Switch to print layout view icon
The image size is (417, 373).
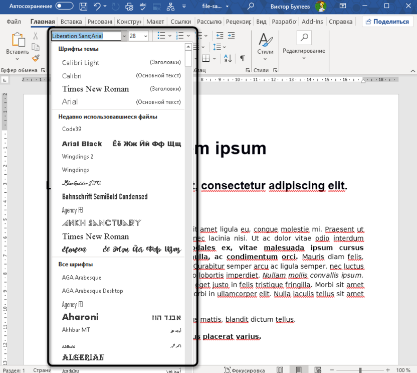click(x=299, y=370)
